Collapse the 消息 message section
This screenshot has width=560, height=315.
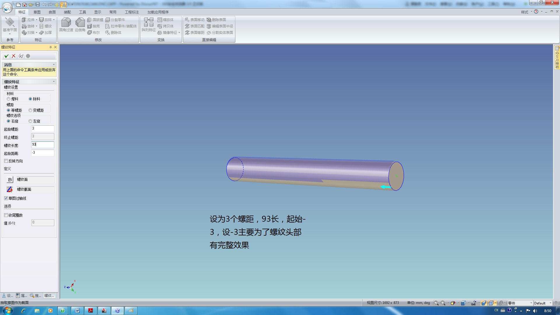54,64
